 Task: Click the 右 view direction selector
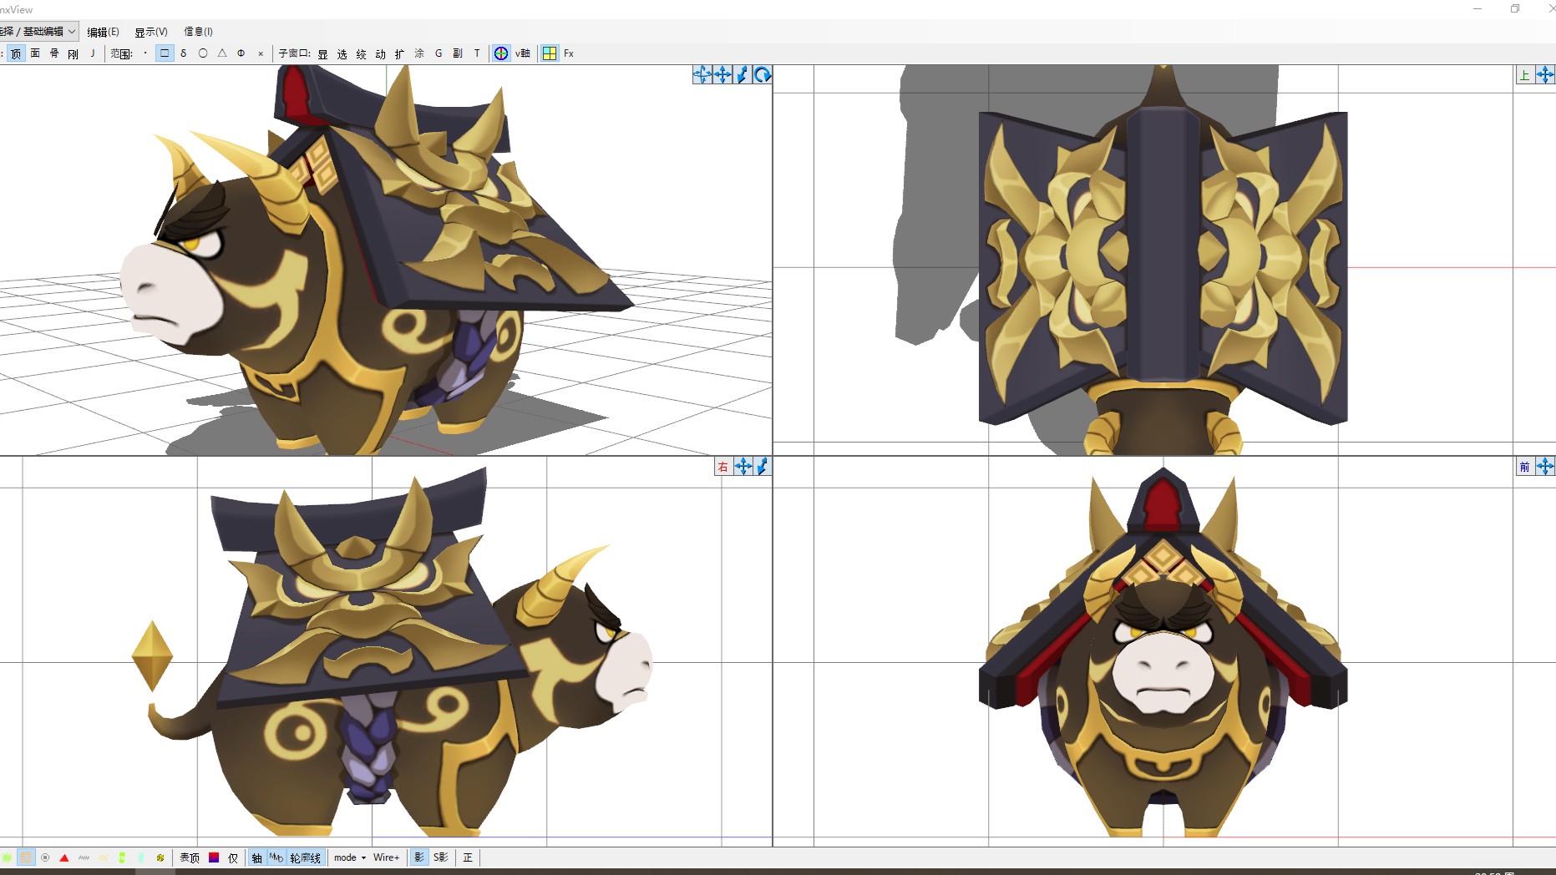pyautogui.click(x=722, y=467)
